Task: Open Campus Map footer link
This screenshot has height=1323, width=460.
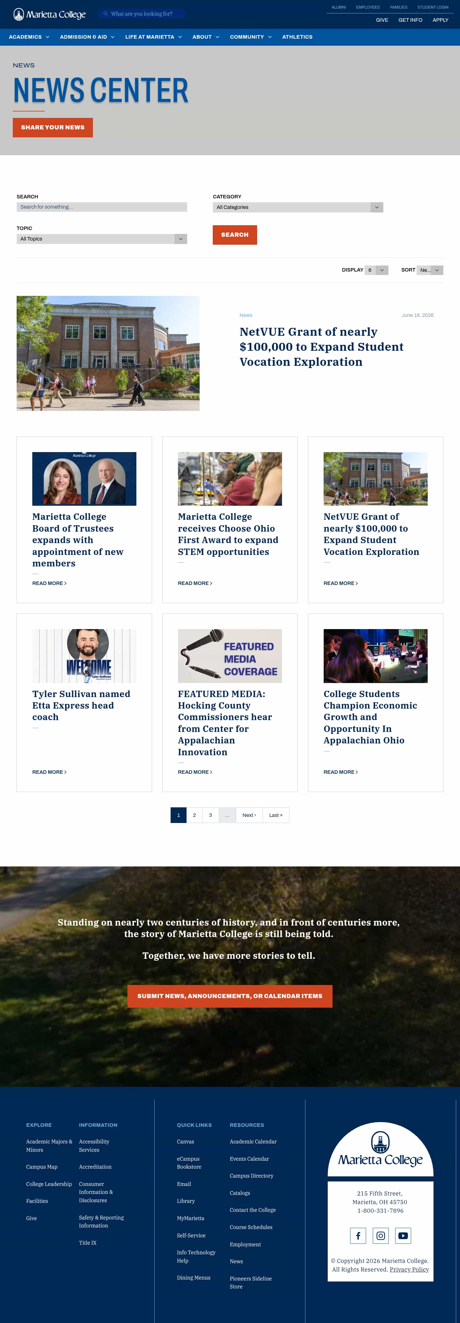Action: click(x=42, y=1167)
